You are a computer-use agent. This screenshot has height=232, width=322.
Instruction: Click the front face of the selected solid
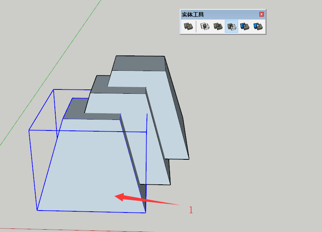pyautogui.click(x=90, y=168)
